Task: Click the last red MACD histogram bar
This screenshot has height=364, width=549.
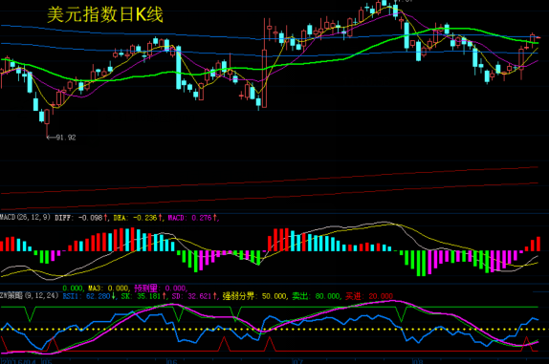Action: click(538, 244)
